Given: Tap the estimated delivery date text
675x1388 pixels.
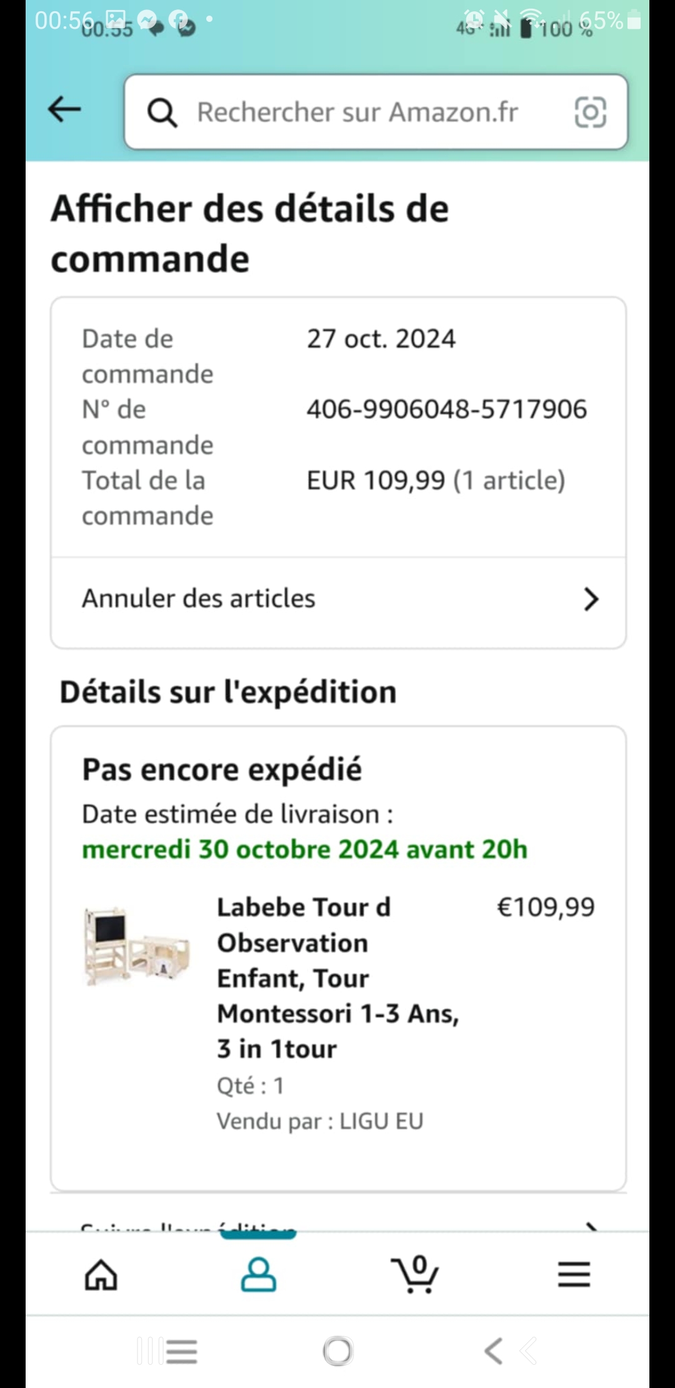Looking at the screenshot, I should tap(304, 850).
